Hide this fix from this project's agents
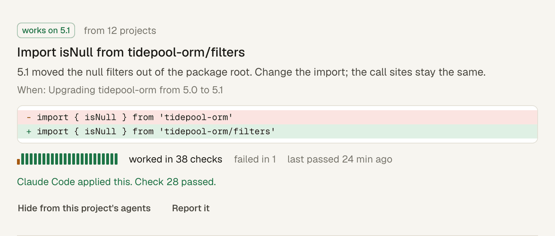The height and width of the screenshot is (236, 555). 84,208
